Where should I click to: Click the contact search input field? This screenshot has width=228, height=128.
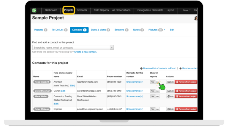click(x=71, y=48)
